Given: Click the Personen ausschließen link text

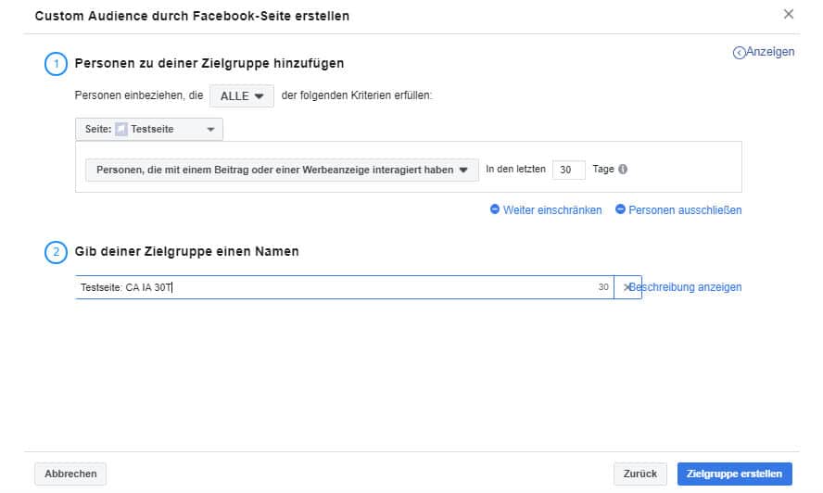Looking at the screenshot, I should click(685, 209).
